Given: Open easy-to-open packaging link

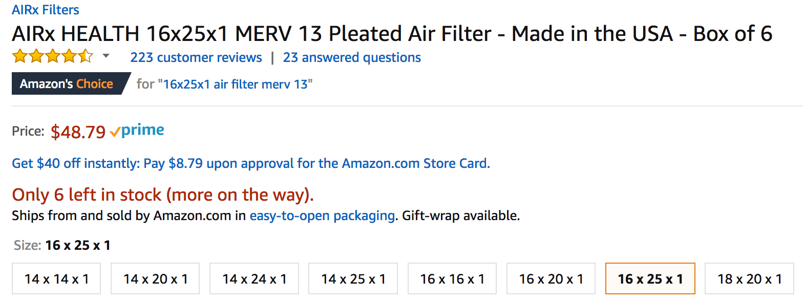Looking at the screenshot, I should [x=322, y=216].
